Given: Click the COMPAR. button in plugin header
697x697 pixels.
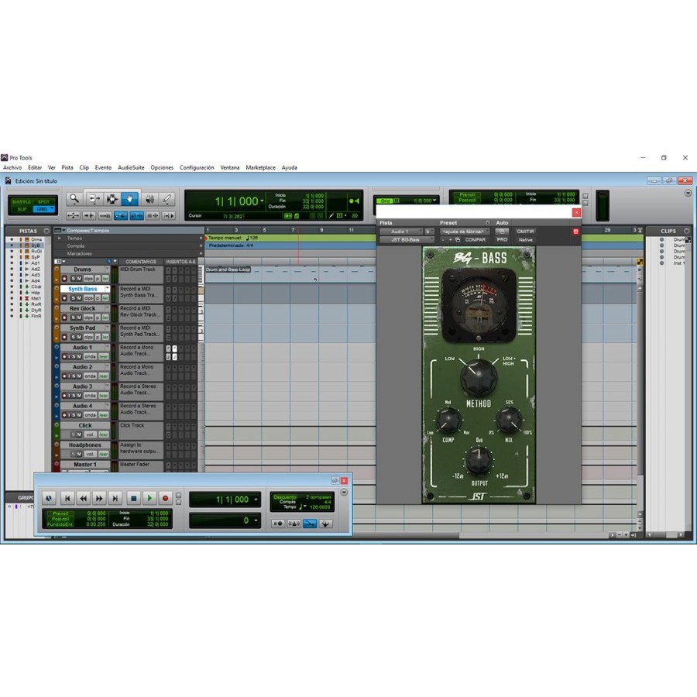Looking at the screenshot, I should coord(475,240).
